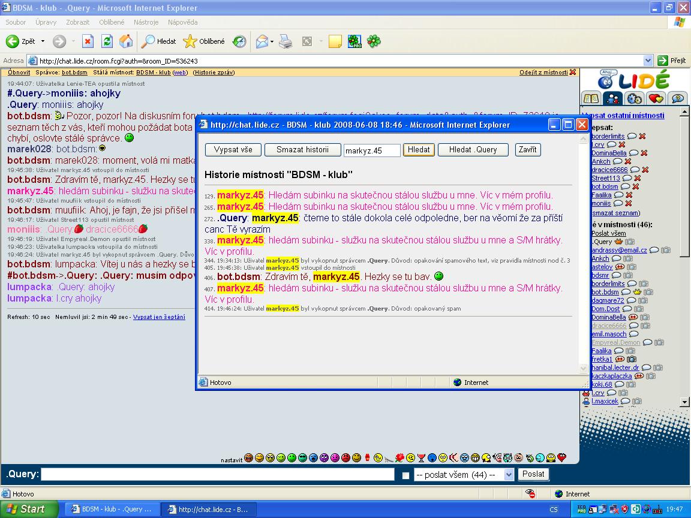The image size is (691, 518).
Task: Open the Zpět back-history dropdown arrow
Action: 43,41
